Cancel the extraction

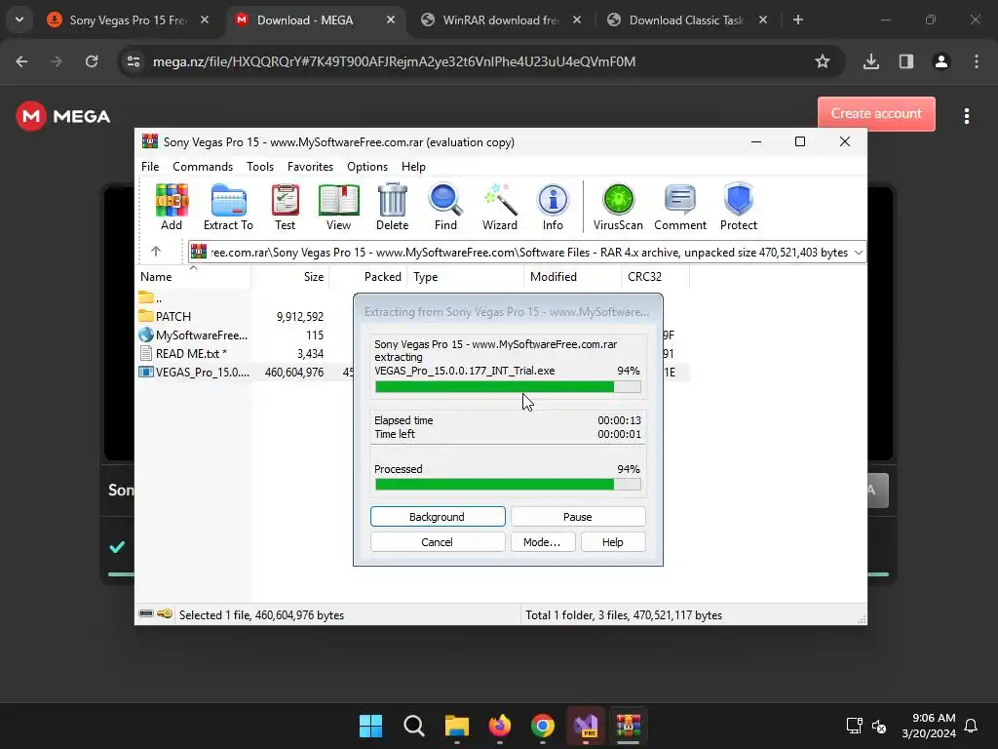pos(438,542)
